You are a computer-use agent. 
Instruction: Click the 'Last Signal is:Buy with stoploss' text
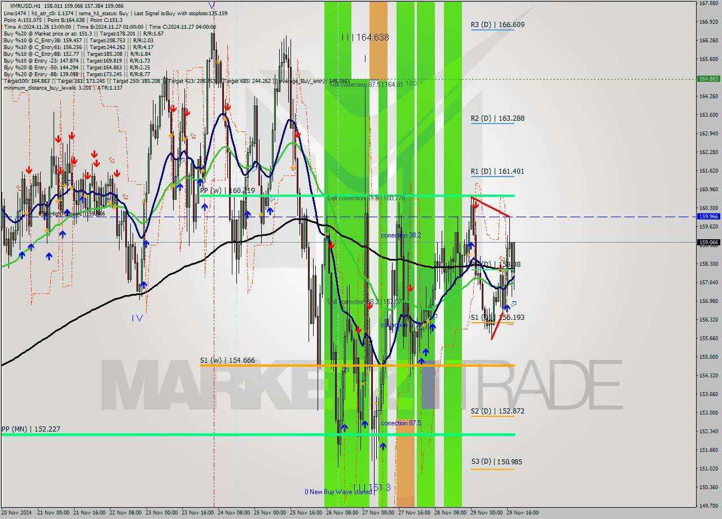[x=180, y=13]
